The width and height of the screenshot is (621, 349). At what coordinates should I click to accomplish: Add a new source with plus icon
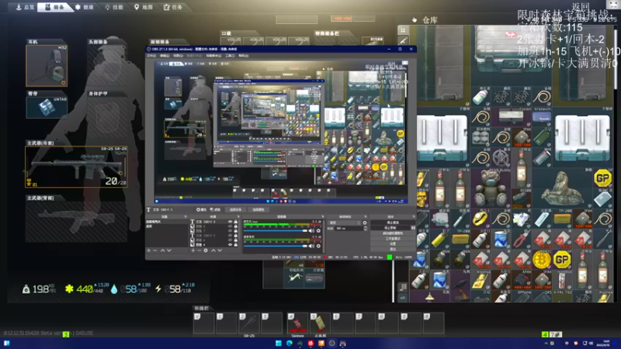point(193,251)
